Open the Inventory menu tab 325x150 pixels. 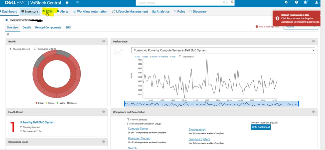pyautogui.click(x=29, y=11)
